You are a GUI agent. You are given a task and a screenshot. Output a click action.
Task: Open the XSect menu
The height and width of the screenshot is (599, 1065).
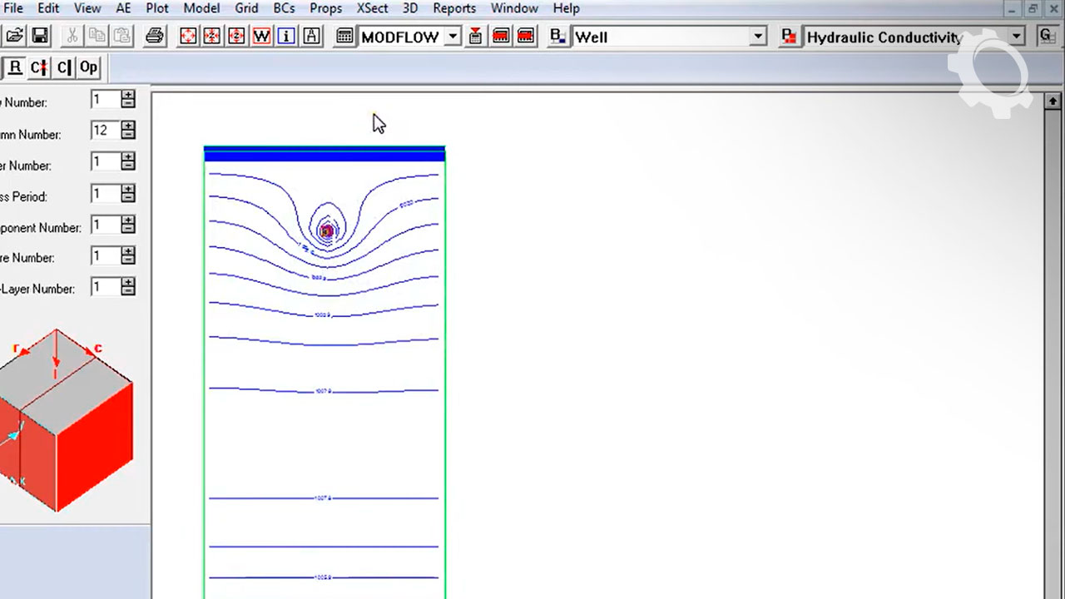click(372, 8)
